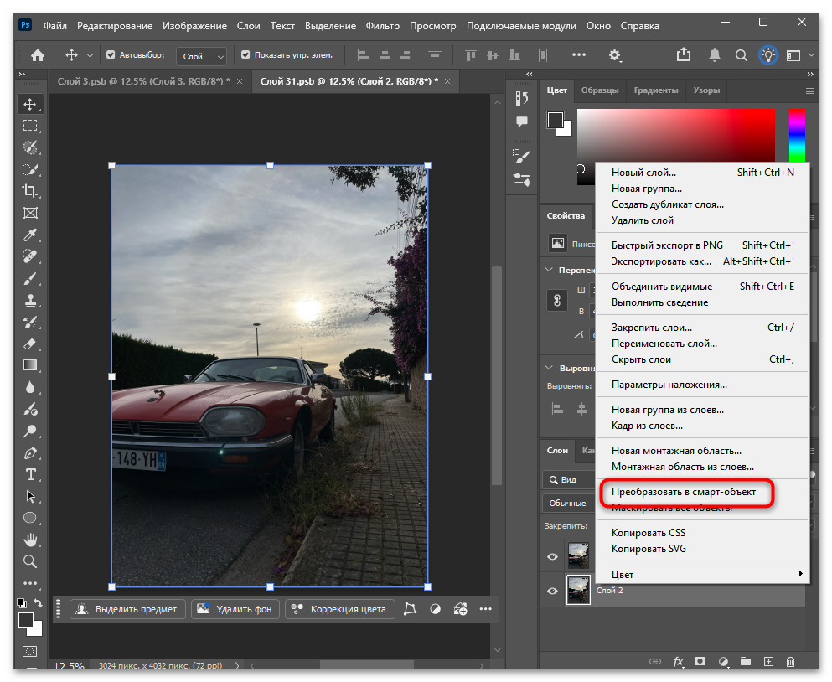Open the Слой auto-select dropdown
This screenshot has height=682, width=832.
pyautogui.click(x=203, y=56)
